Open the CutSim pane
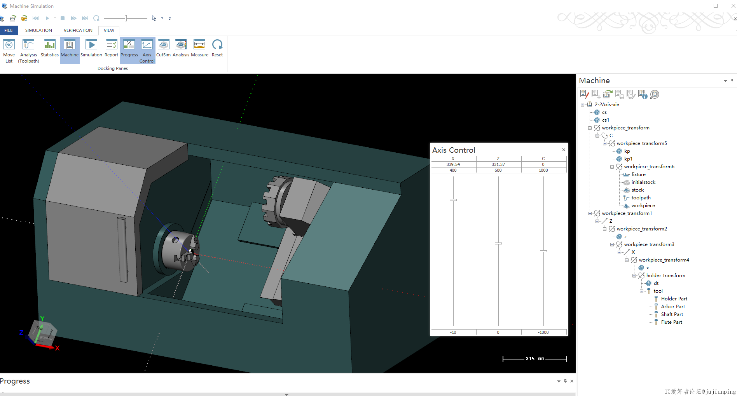 click(163, 49)
